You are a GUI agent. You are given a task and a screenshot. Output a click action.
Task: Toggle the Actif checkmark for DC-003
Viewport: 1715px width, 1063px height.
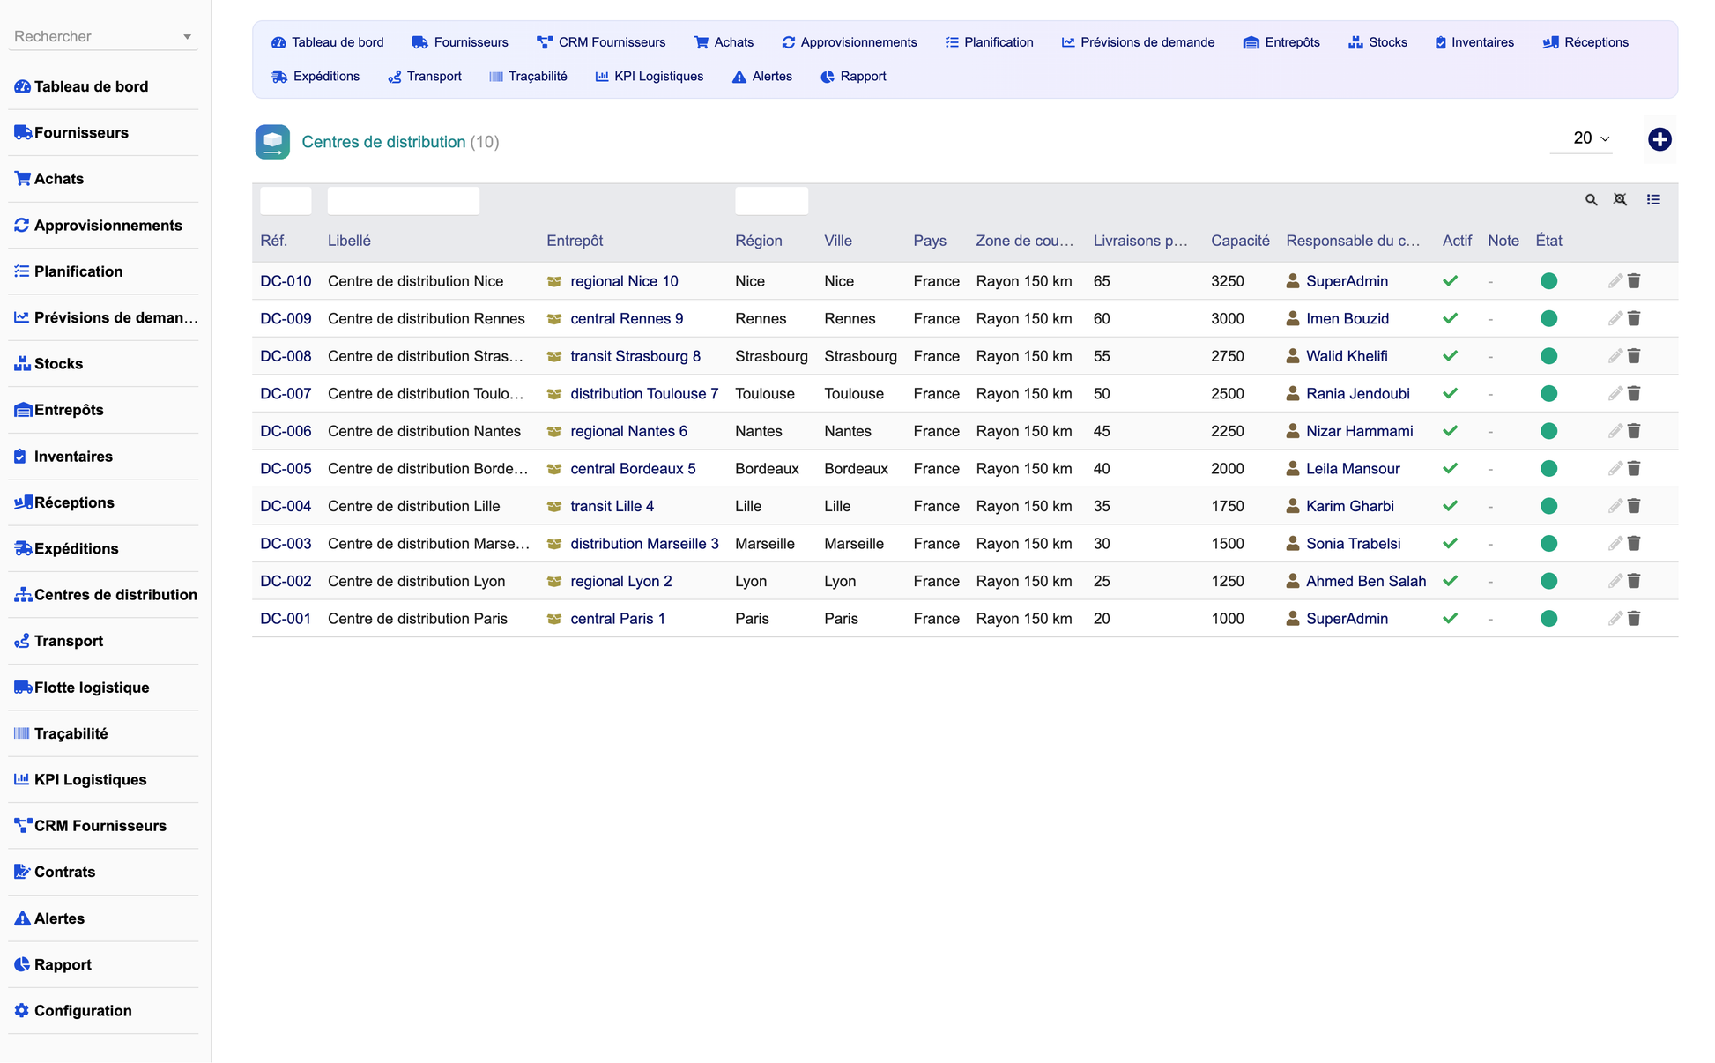pyautogui.click(x=1450, y=543)
